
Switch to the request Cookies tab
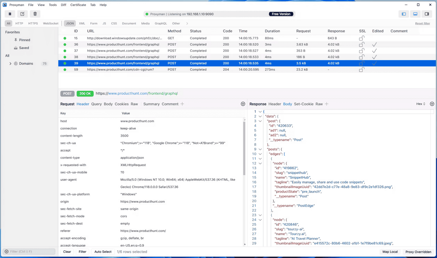pyautogui.click(x=122, y=104)
